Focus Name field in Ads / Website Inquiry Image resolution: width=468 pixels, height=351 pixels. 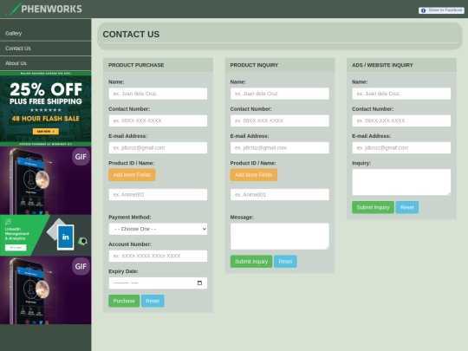pos(401,94)
